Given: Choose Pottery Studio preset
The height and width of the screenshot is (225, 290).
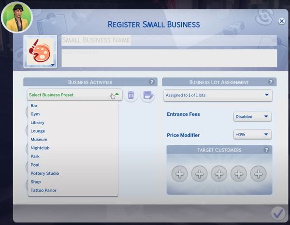Looking at the screenshot, I should point(45,173).
